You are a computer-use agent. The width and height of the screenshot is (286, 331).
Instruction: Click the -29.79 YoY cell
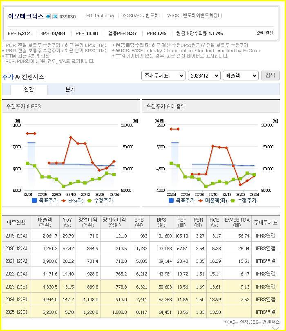[68, 236]
